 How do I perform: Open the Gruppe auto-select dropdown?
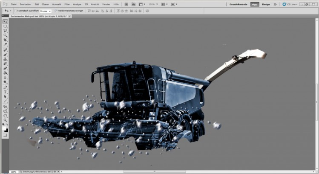(x=46, y=11)
